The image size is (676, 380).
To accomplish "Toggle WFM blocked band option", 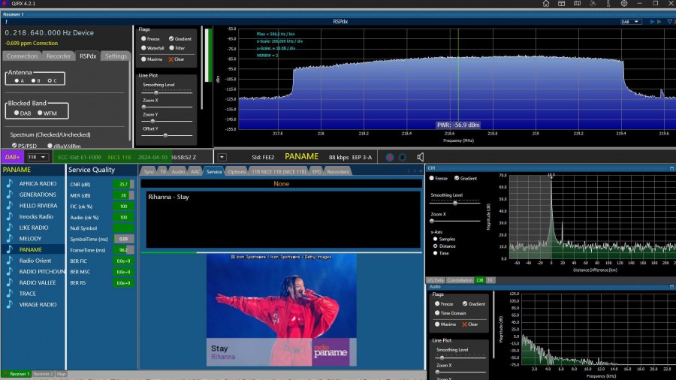I will pos(40,113).
